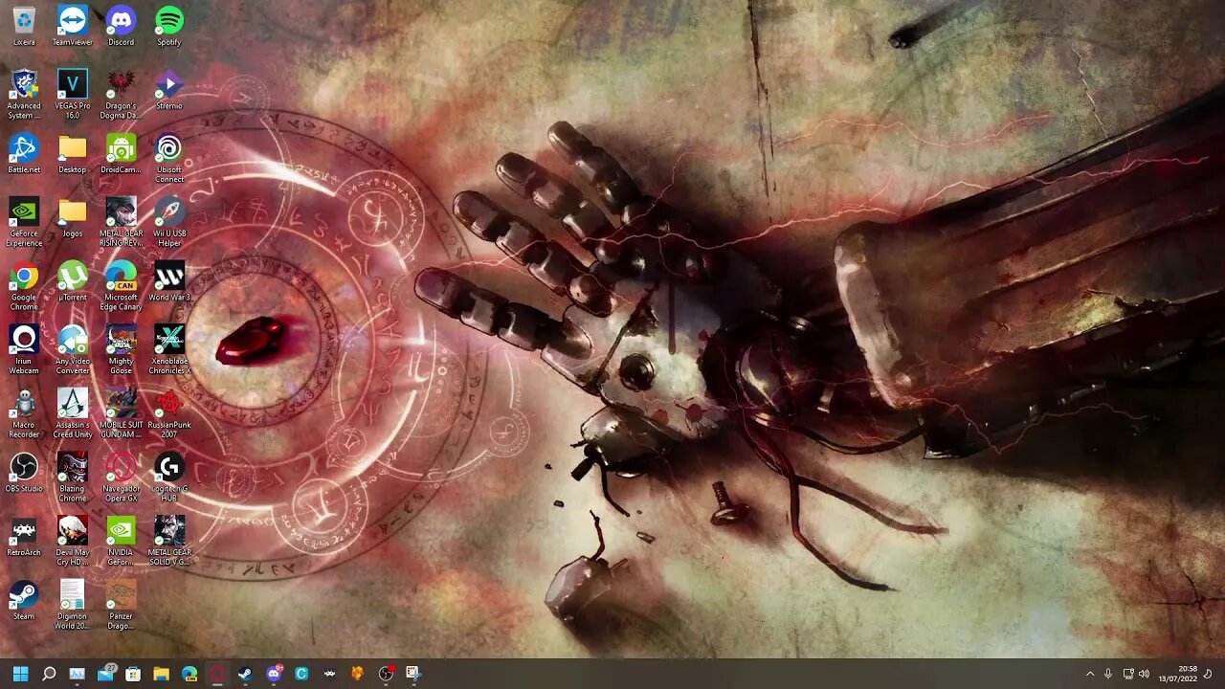The height and width of the screenshot is (689, 1225).
Task: Open Logitech G HUB shortcut
Action: 168,478
